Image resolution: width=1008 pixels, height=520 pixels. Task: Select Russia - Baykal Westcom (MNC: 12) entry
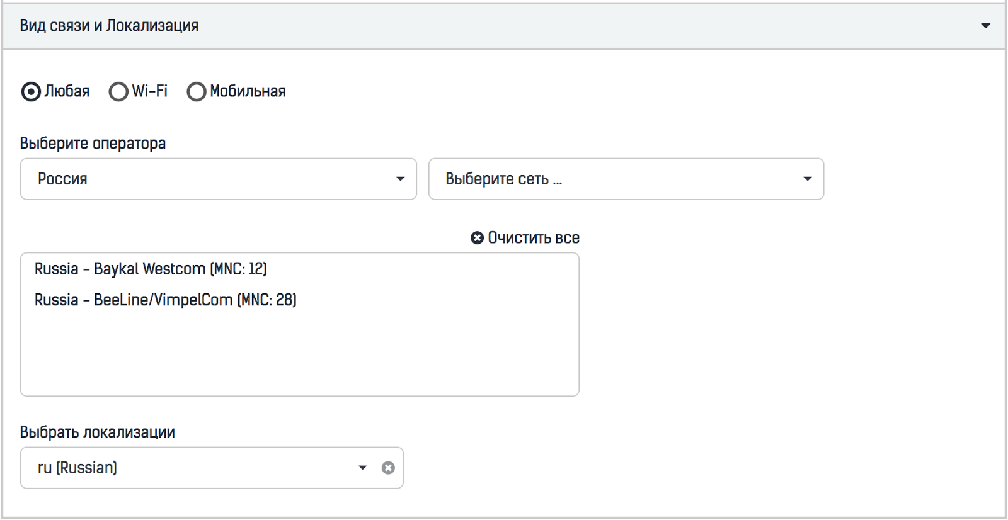(151, 269)
